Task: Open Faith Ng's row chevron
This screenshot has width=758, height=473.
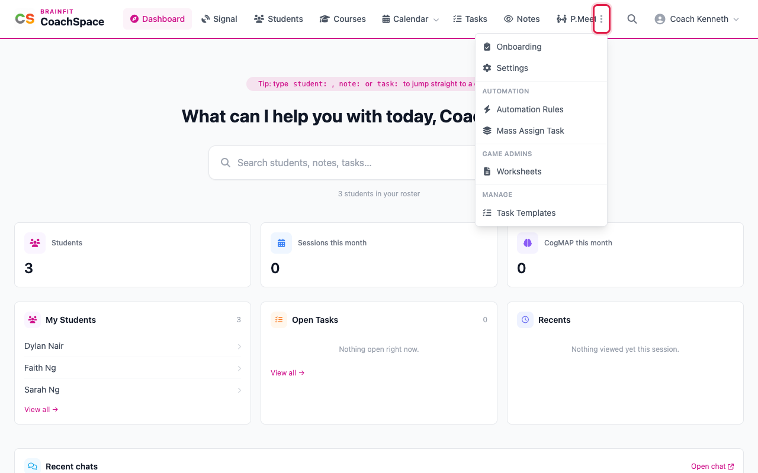Action: tap(239, 368)
